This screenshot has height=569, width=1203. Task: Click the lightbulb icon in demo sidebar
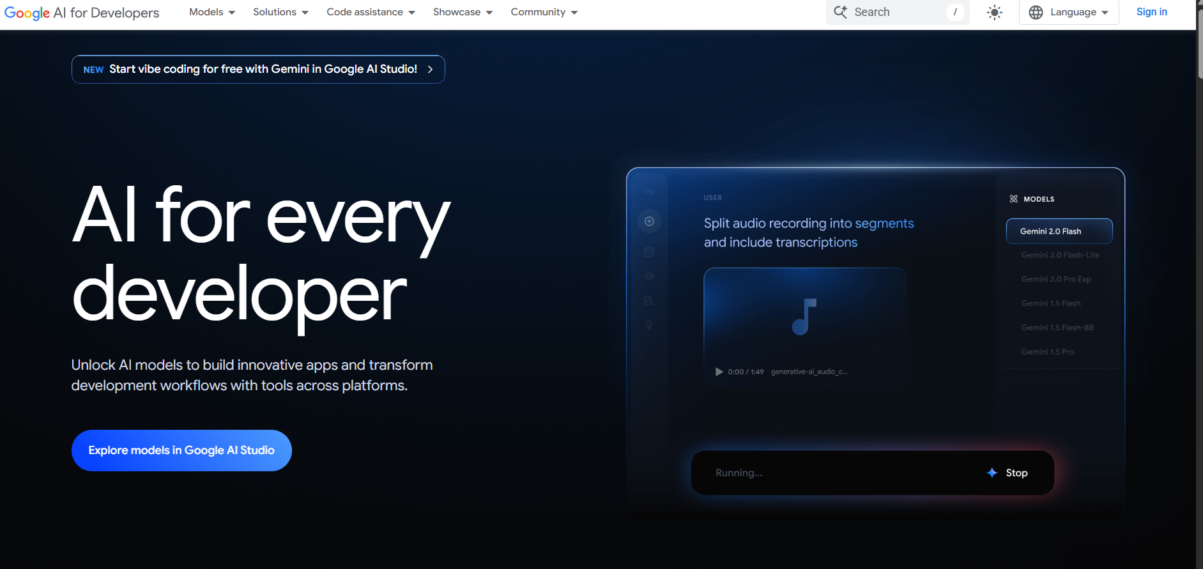(649, 325)
